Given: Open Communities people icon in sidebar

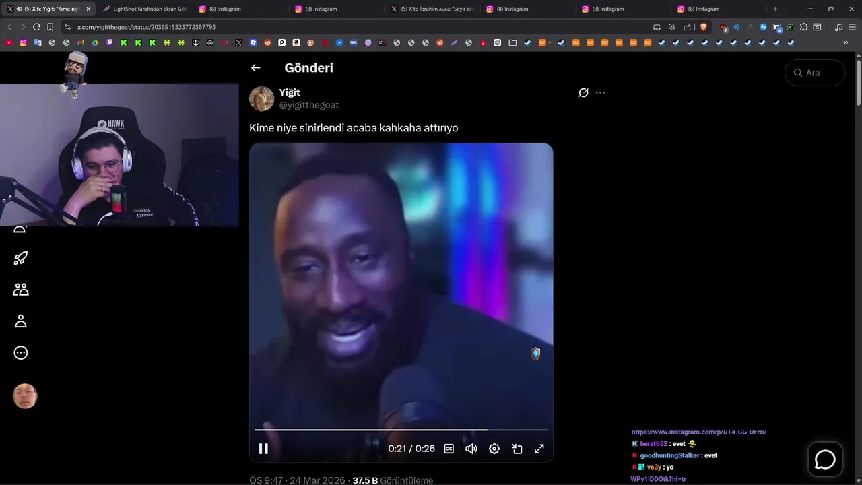Looking at the screenshot, I should (x=21, y=289).
